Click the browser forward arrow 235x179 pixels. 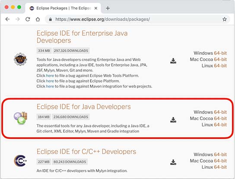point(18,19)
